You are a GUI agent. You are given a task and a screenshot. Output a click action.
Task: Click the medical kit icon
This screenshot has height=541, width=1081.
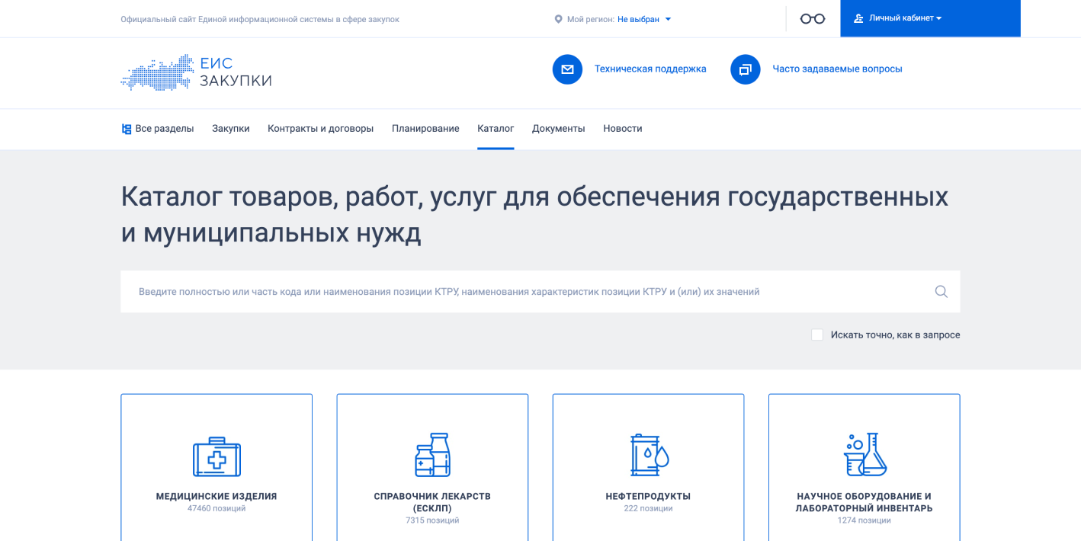click(x=217, y=457)
